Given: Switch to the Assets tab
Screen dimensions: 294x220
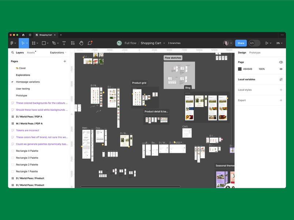Looking at the screenshot, I should pos(31,52).
